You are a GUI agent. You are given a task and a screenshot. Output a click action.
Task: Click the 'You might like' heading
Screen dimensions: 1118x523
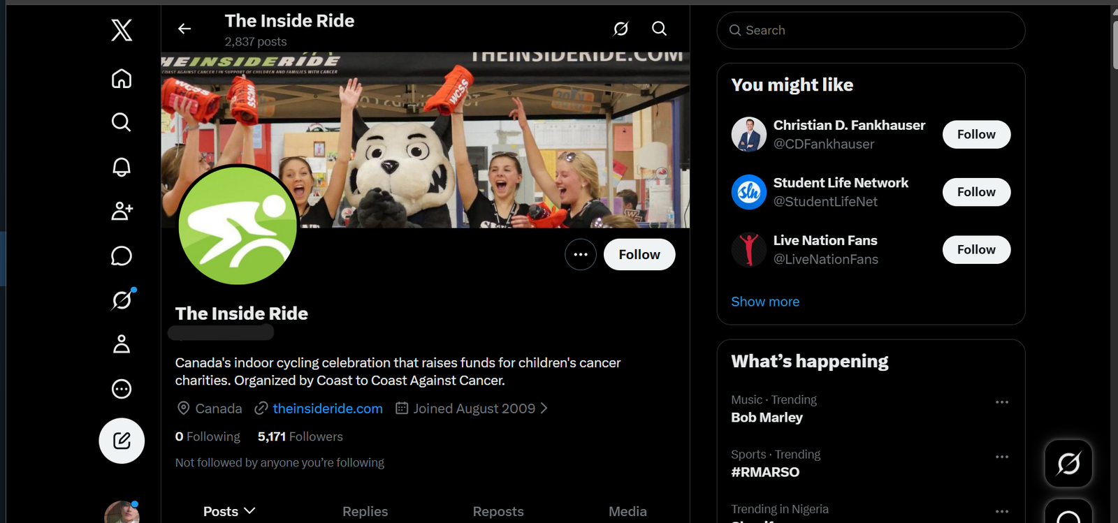click(x=792, y=84)
